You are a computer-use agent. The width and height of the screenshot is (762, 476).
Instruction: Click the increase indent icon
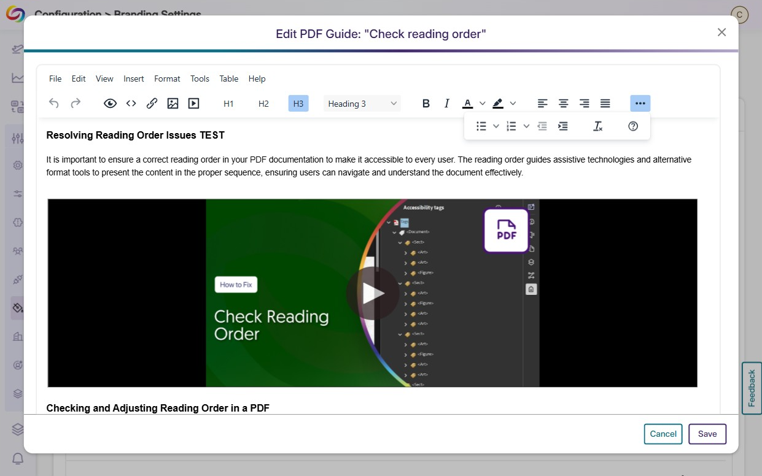563,126
